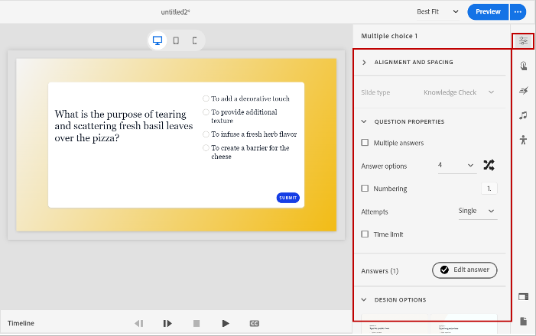This screenshot has height=336, width=536.
Task: Enable the Time limit checkbox
Action: coord(365,234)
